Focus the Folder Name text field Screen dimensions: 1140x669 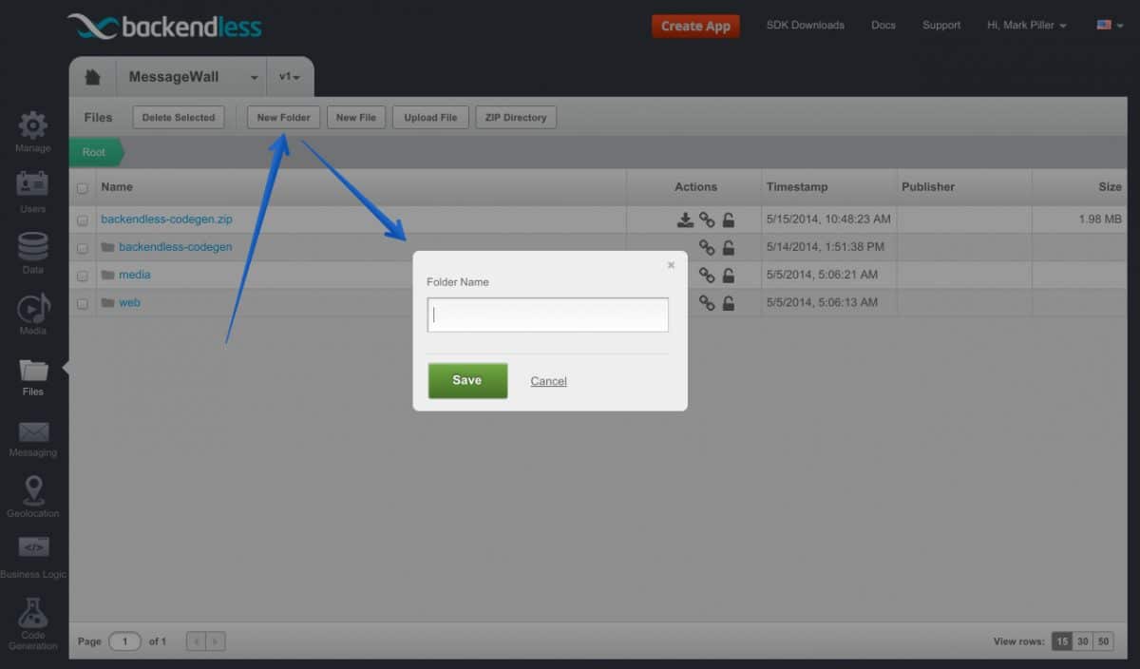(548, 315)
